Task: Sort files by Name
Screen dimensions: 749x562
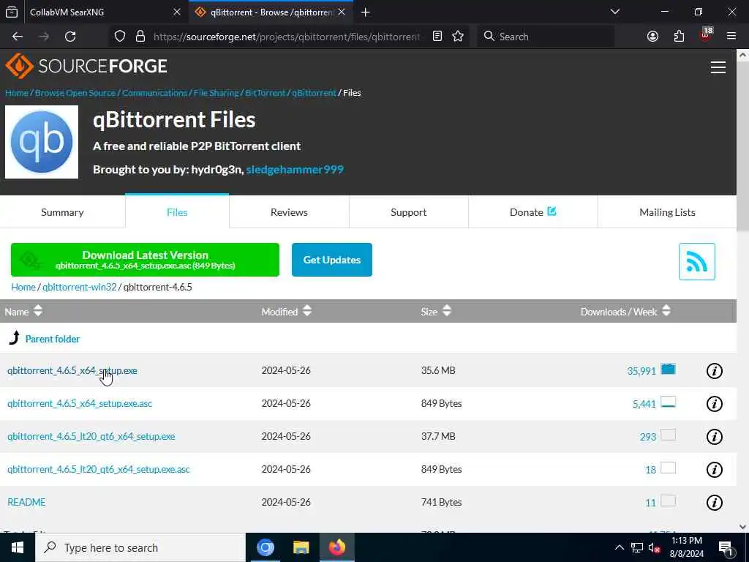Action: coord(23,312)
